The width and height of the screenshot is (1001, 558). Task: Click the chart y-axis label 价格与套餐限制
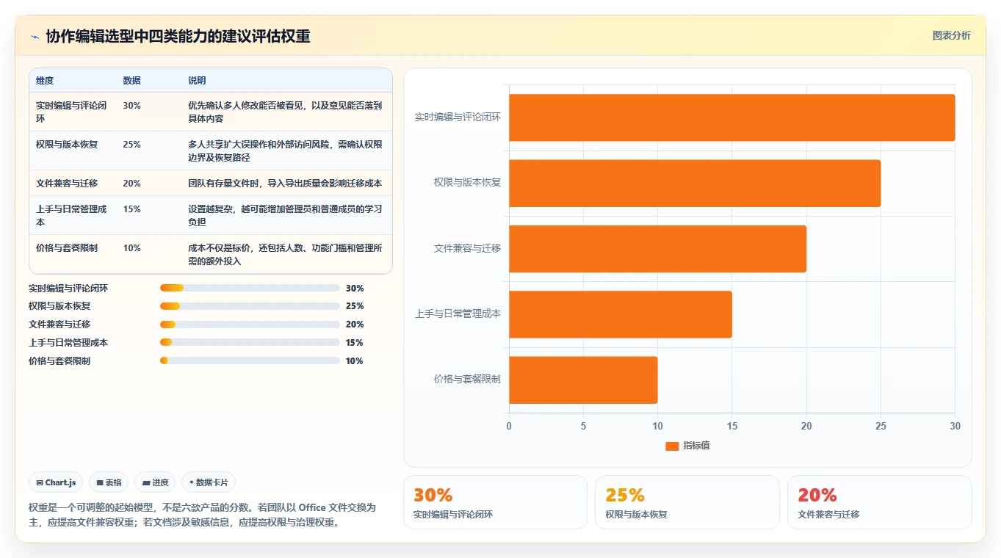pyautogui.click(x=467, y=379)
